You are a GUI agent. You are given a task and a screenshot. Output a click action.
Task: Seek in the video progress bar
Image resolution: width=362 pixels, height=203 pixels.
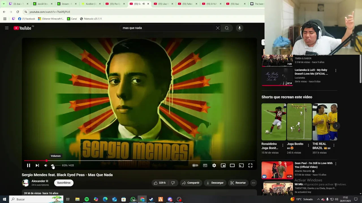[139, 161]
